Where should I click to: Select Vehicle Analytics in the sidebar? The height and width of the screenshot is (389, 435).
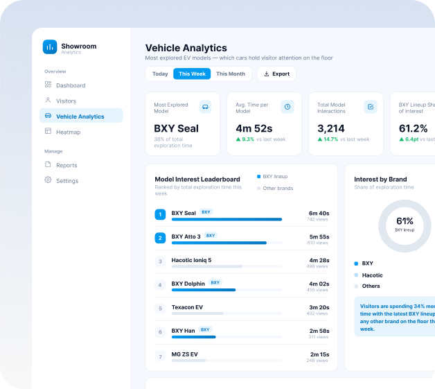coord(81,116)
